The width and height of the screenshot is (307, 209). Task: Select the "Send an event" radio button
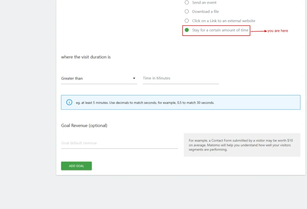coord(187,2)
